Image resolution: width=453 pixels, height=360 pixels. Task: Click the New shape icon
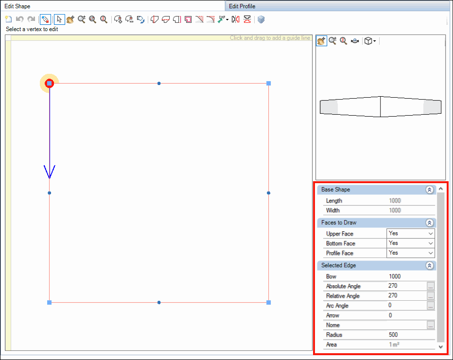[x=8, y=19]
